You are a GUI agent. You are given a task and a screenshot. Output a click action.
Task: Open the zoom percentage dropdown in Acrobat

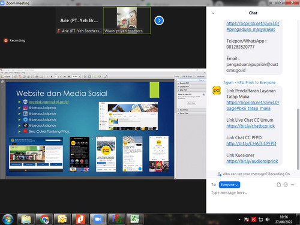(x=79, y=77)
